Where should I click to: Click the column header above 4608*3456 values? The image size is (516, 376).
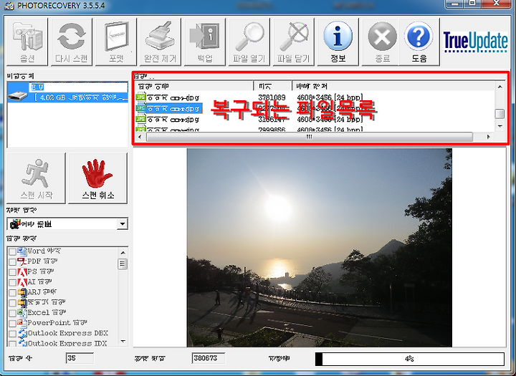393,86
